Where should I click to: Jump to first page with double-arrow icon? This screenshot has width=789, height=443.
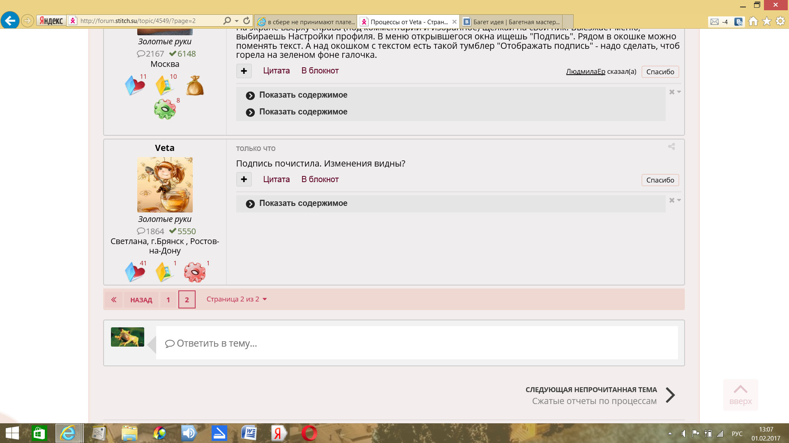coord(114,300)
